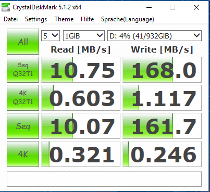Open the Sprache(Language) menu

(x=128, y=19)
